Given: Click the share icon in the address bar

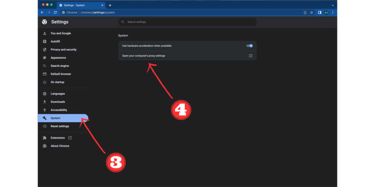Looking at the screenshot, I should (305, 12).
